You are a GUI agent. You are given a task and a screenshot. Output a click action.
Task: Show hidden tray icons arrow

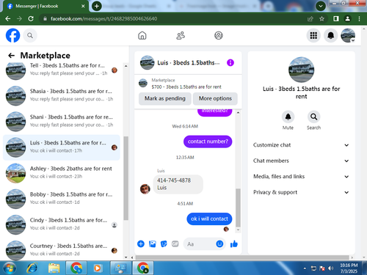click(305, 268)
